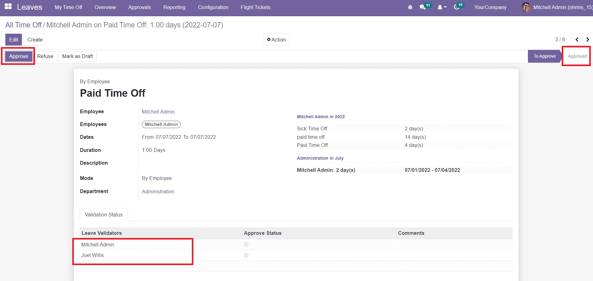The image size is (593, 281).
Task: Open the Reporting menu
Action: [174, 7]
